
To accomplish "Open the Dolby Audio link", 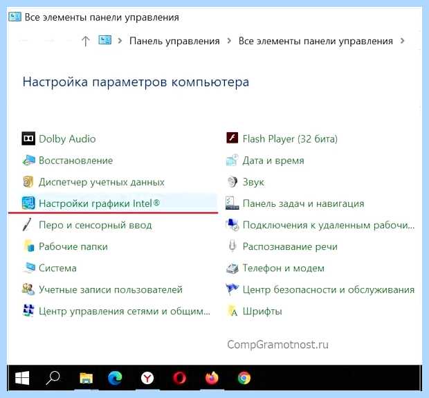I will click(67, 138).
